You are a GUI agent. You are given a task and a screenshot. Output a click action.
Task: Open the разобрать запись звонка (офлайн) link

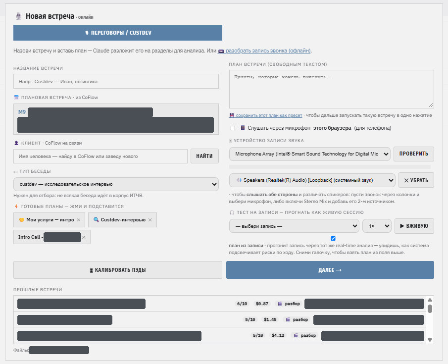pos(268,51)
